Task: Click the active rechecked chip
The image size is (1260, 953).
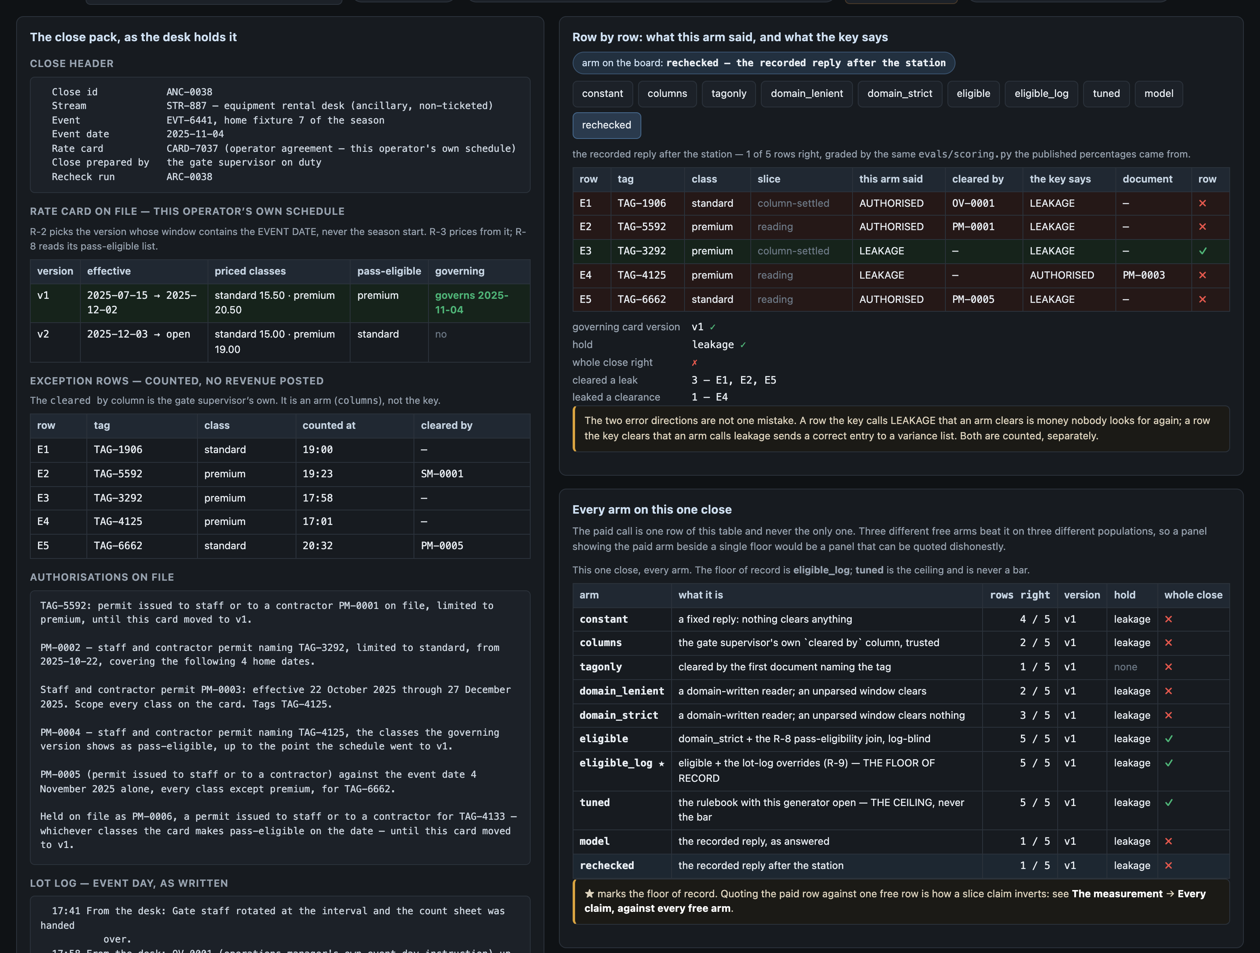Action: (x=607, y=125)
